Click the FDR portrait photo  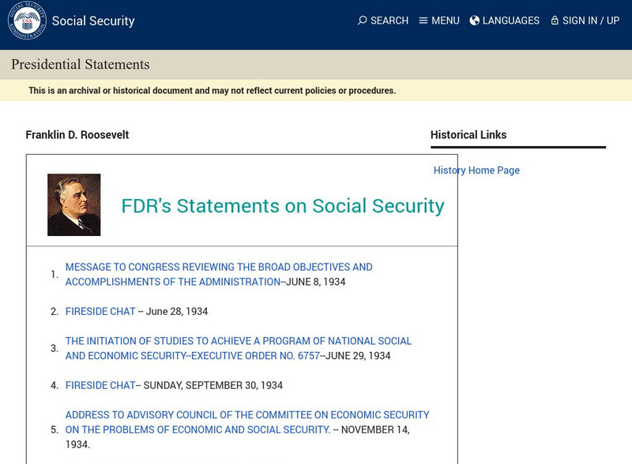pyautogui.click(x=74, y=204)
